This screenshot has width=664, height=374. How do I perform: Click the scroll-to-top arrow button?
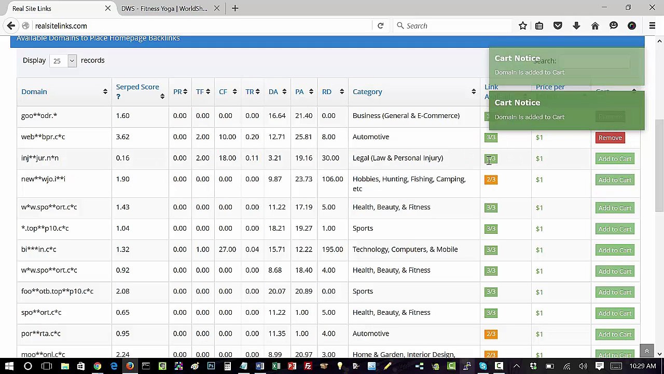coord(646,351)
